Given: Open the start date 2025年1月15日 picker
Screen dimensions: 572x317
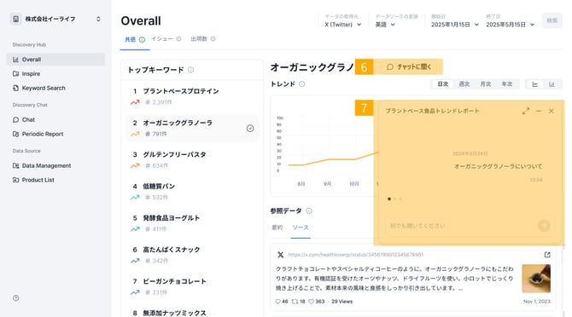Looking at the screenshot, I should 455,25.
